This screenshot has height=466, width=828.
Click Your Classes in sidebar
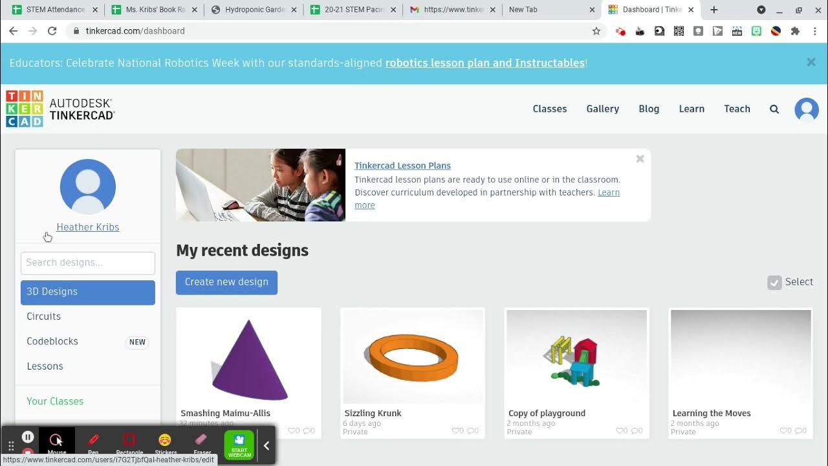click(55, 401)
